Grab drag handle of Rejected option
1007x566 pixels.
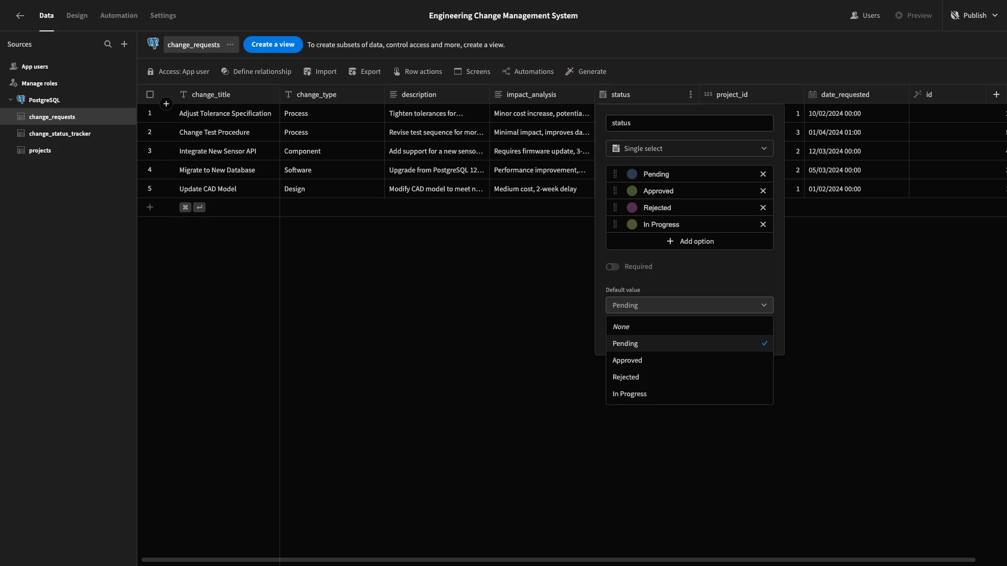pos(615,208)
